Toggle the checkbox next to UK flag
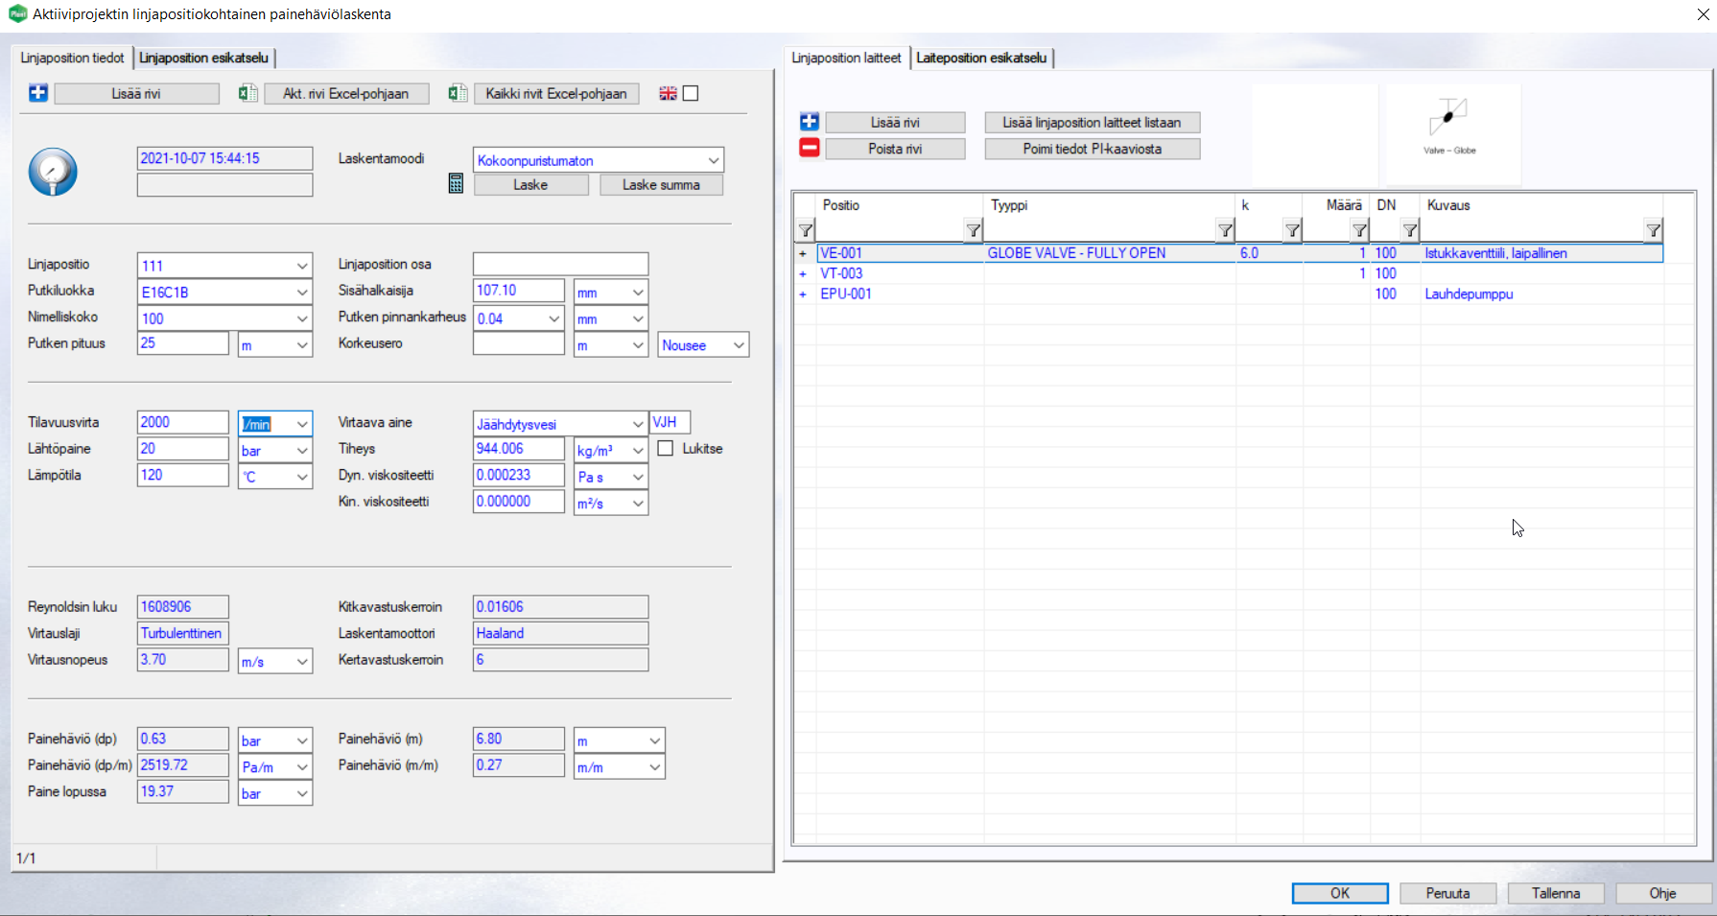This screenshot has width=1717, height=916. [x=691, y=93]
